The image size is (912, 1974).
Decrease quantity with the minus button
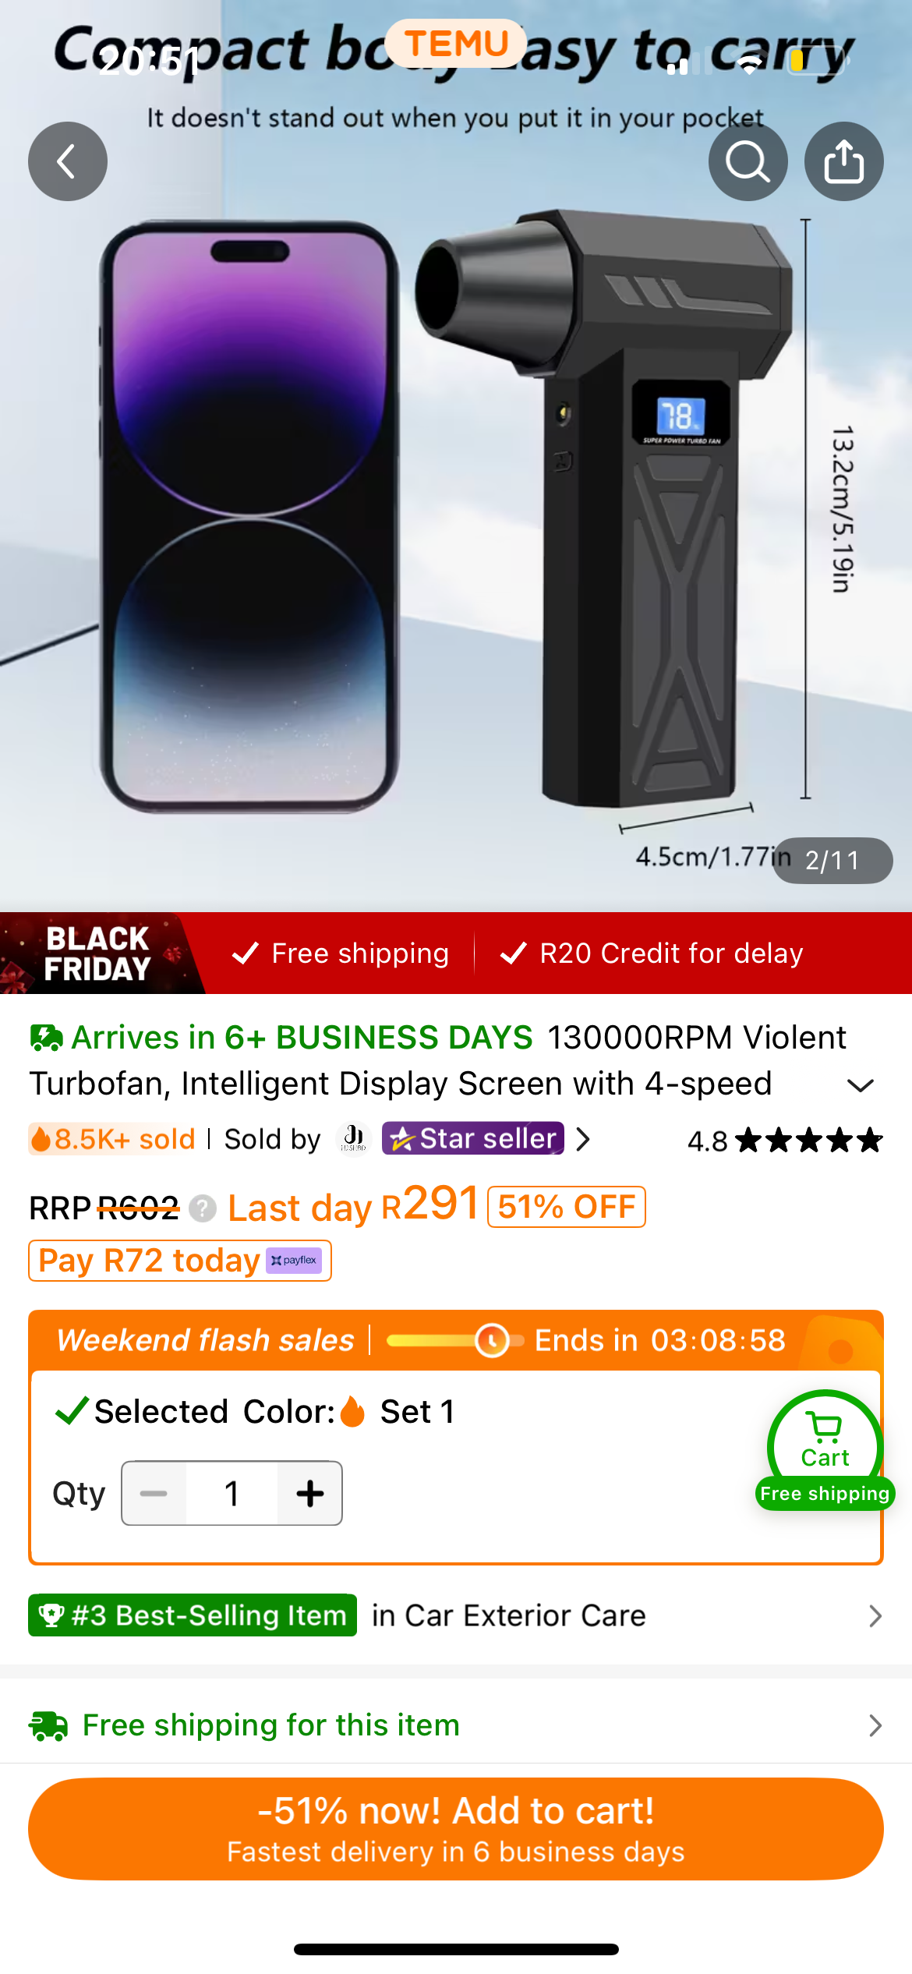(154, 1494)
